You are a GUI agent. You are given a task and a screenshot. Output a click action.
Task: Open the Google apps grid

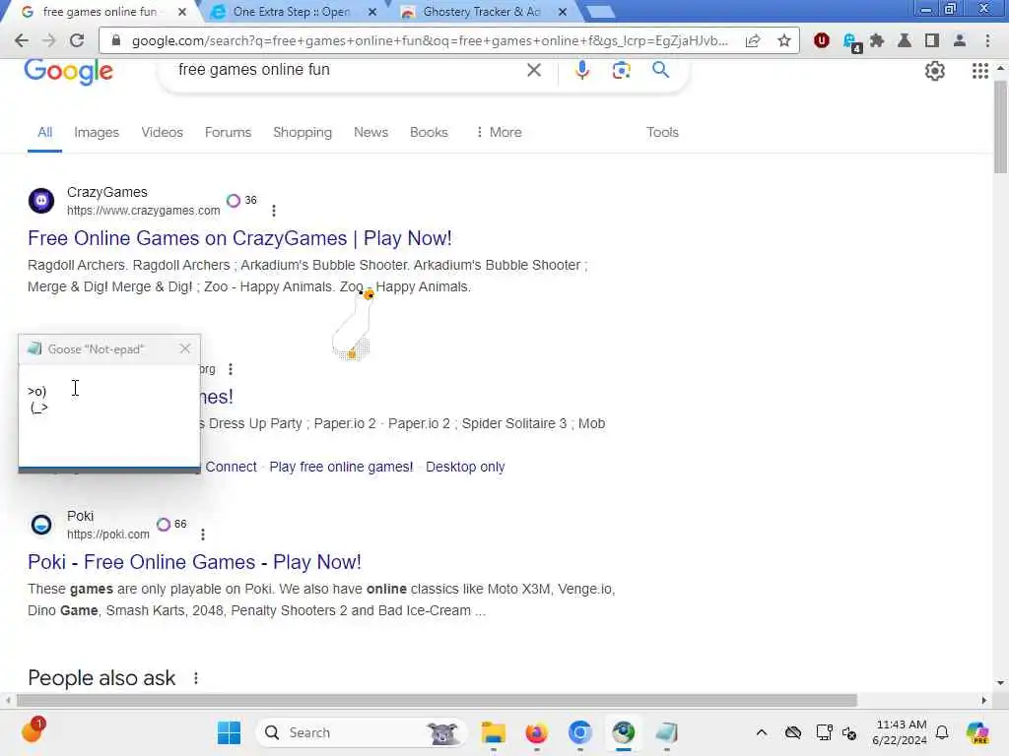[x=979, y=71]
